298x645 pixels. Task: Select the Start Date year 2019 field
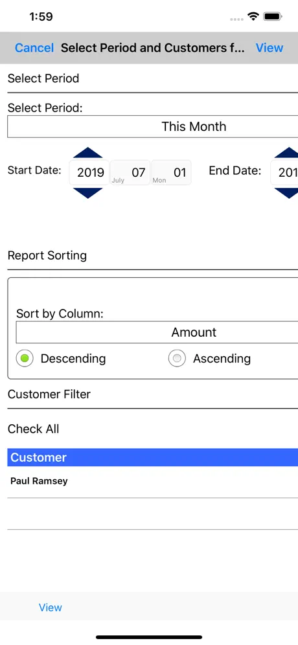click(x=89, y=172)
